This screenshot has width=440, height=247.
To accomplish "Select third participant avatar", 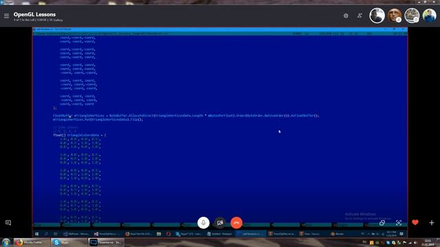I will [412, 15].
